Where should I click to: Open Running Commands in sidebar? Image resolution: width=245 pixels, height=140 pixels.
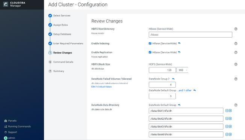[x=17, y=126]
